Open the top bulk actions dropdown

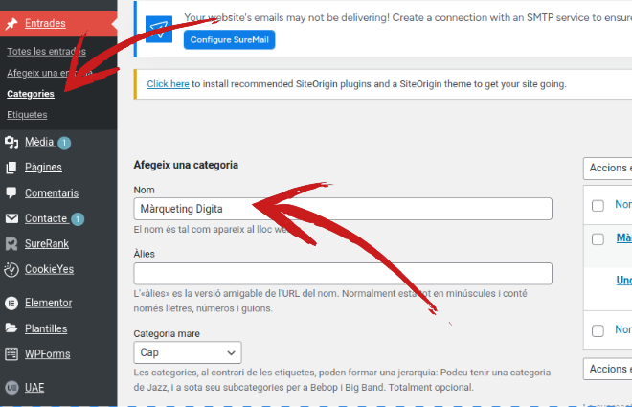607,168
